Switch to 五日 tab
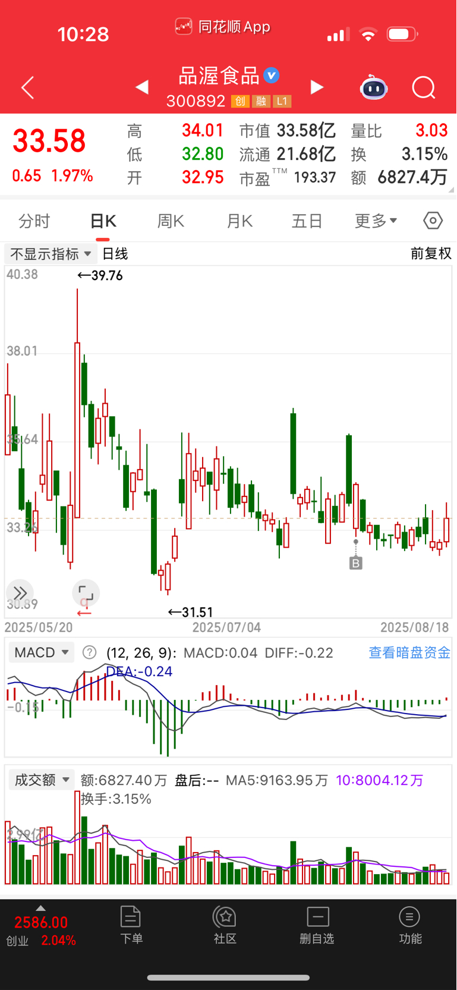 (307, 221)
